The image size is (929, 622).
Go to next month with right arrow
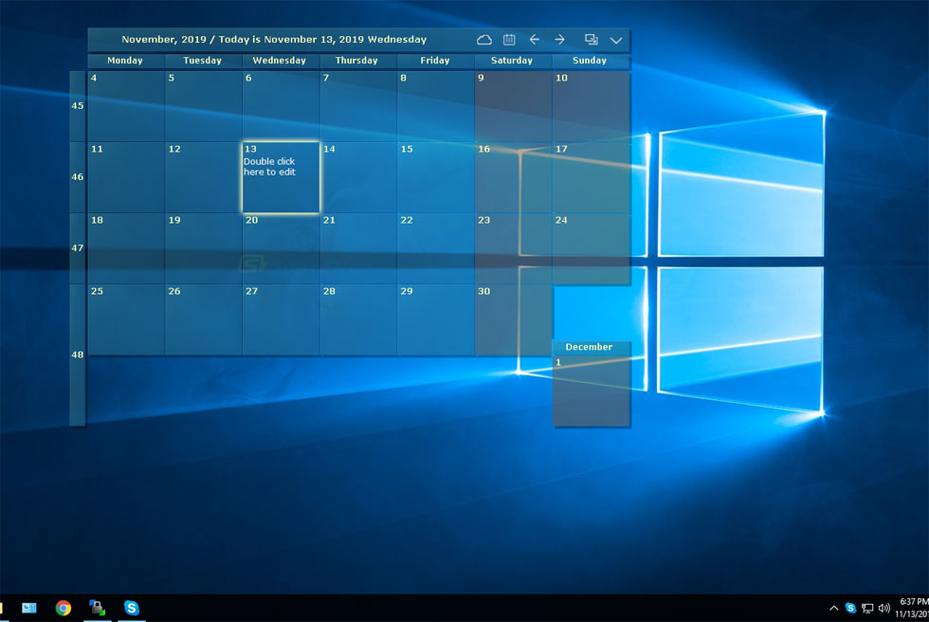559,40
